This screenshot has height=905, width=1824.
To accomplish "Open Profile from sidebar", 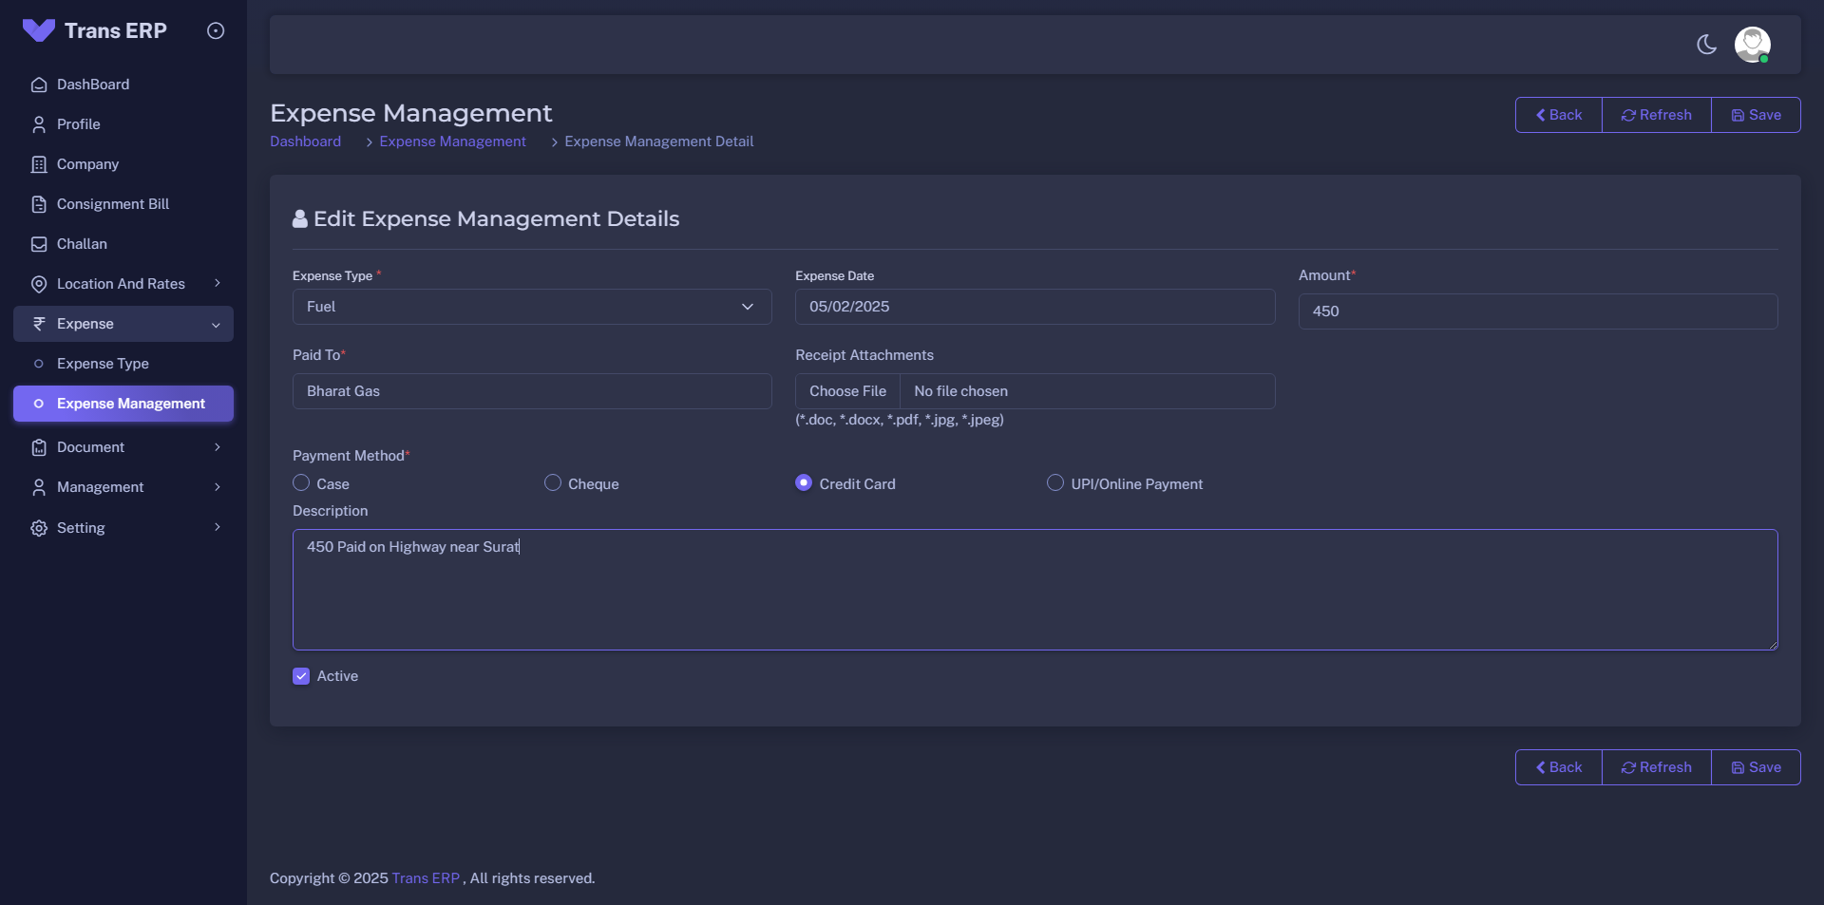I will [x=123, y=124].
